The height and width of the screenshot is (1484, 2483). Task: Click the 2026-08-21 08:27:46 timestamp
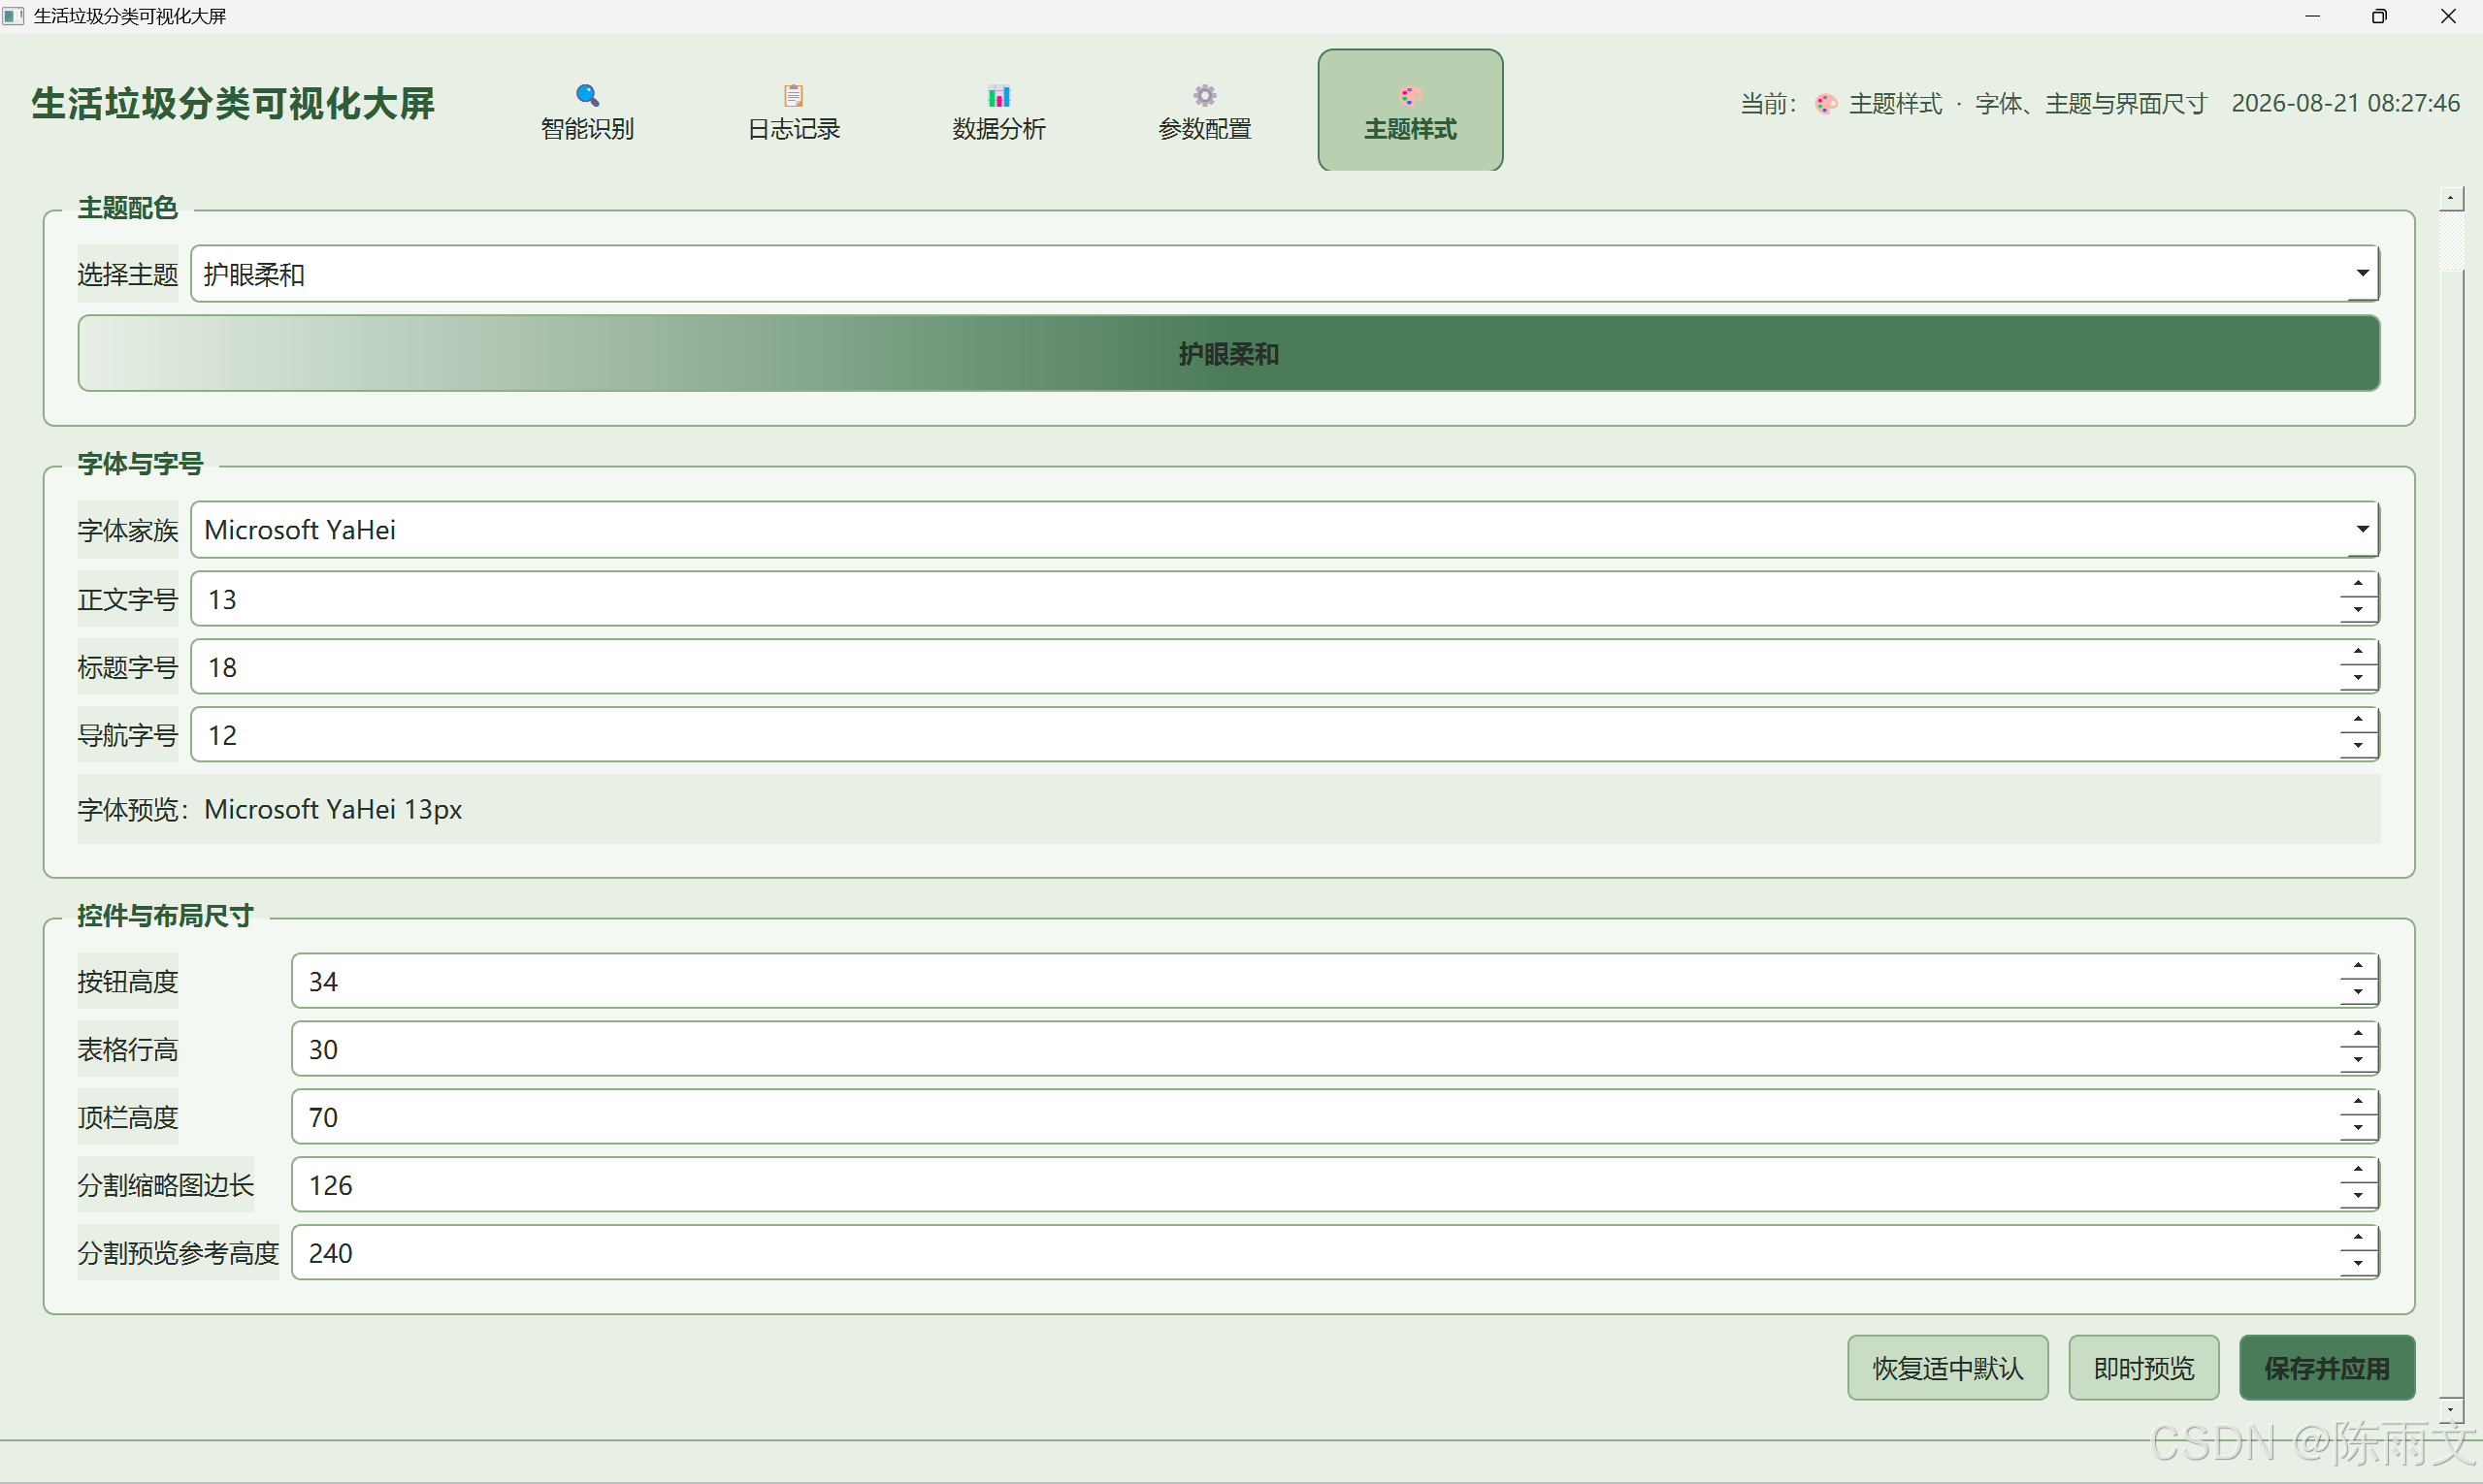tap(2345, 104)
